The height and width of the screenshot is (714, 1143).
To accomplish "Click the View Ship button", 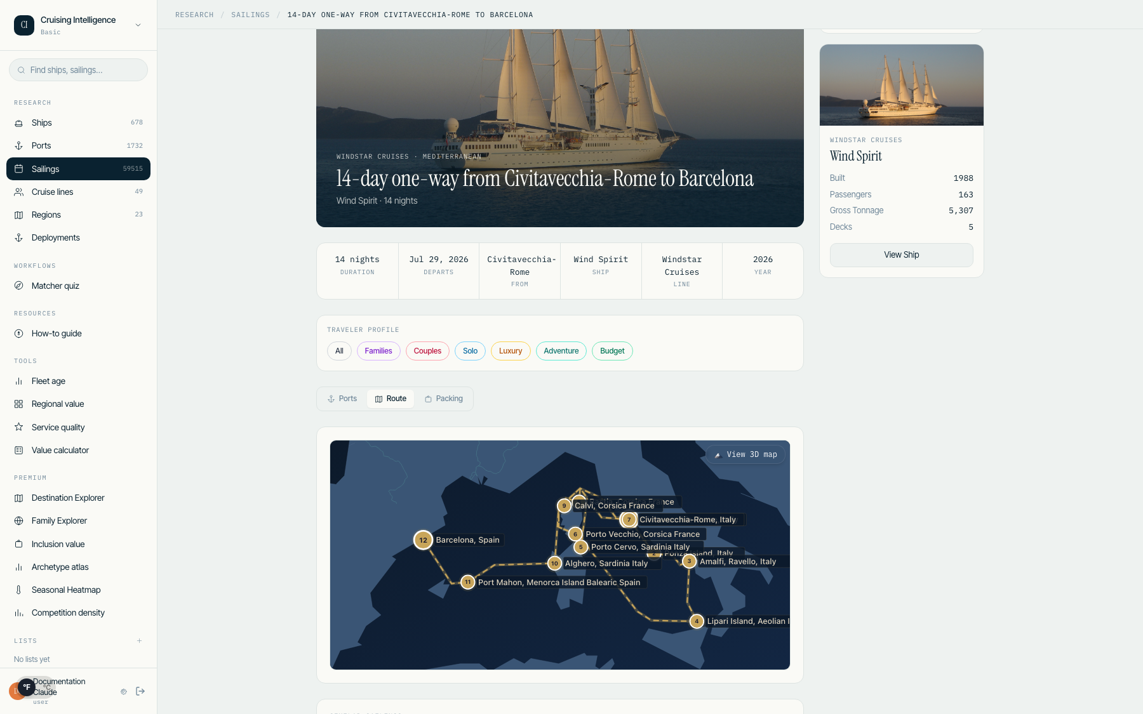I will pos(901,255).
